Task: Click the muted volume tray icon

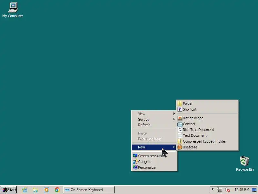Action: tap(227, 190)
